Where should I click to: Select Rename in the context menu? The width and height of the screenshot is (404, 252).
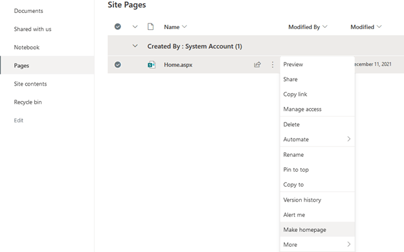[x=317, y=154]
